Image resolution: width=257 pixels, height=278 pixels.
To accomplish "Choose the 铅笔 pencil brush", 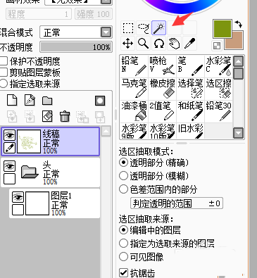I will (134, 66).
